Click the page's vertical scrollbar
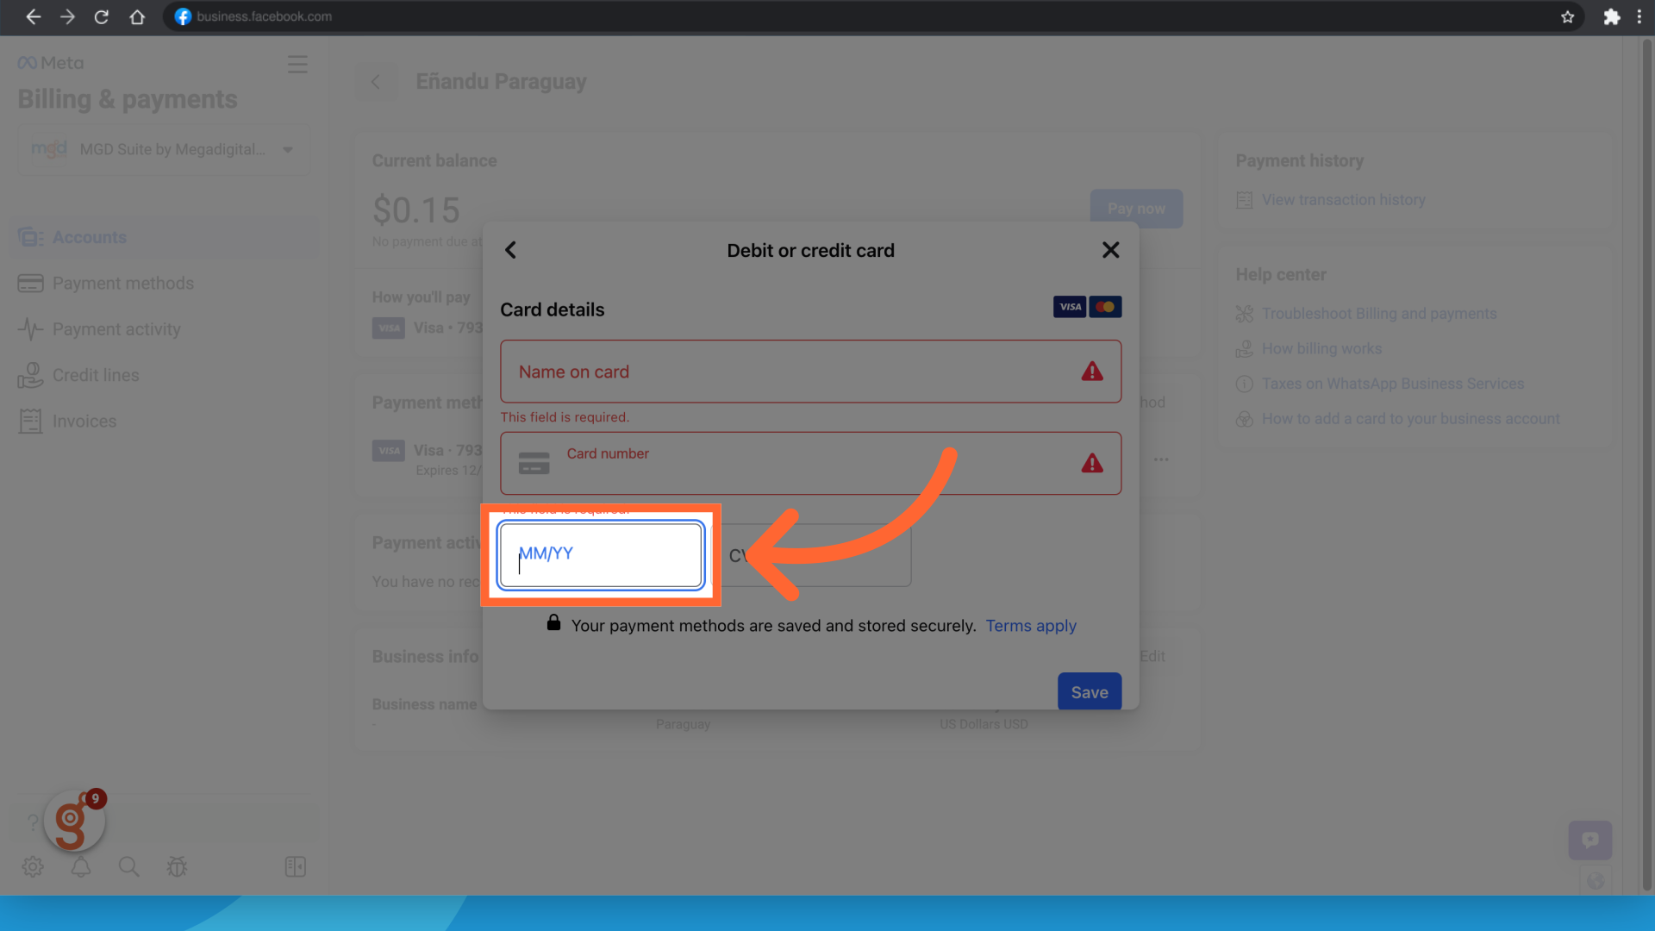 1646,465
